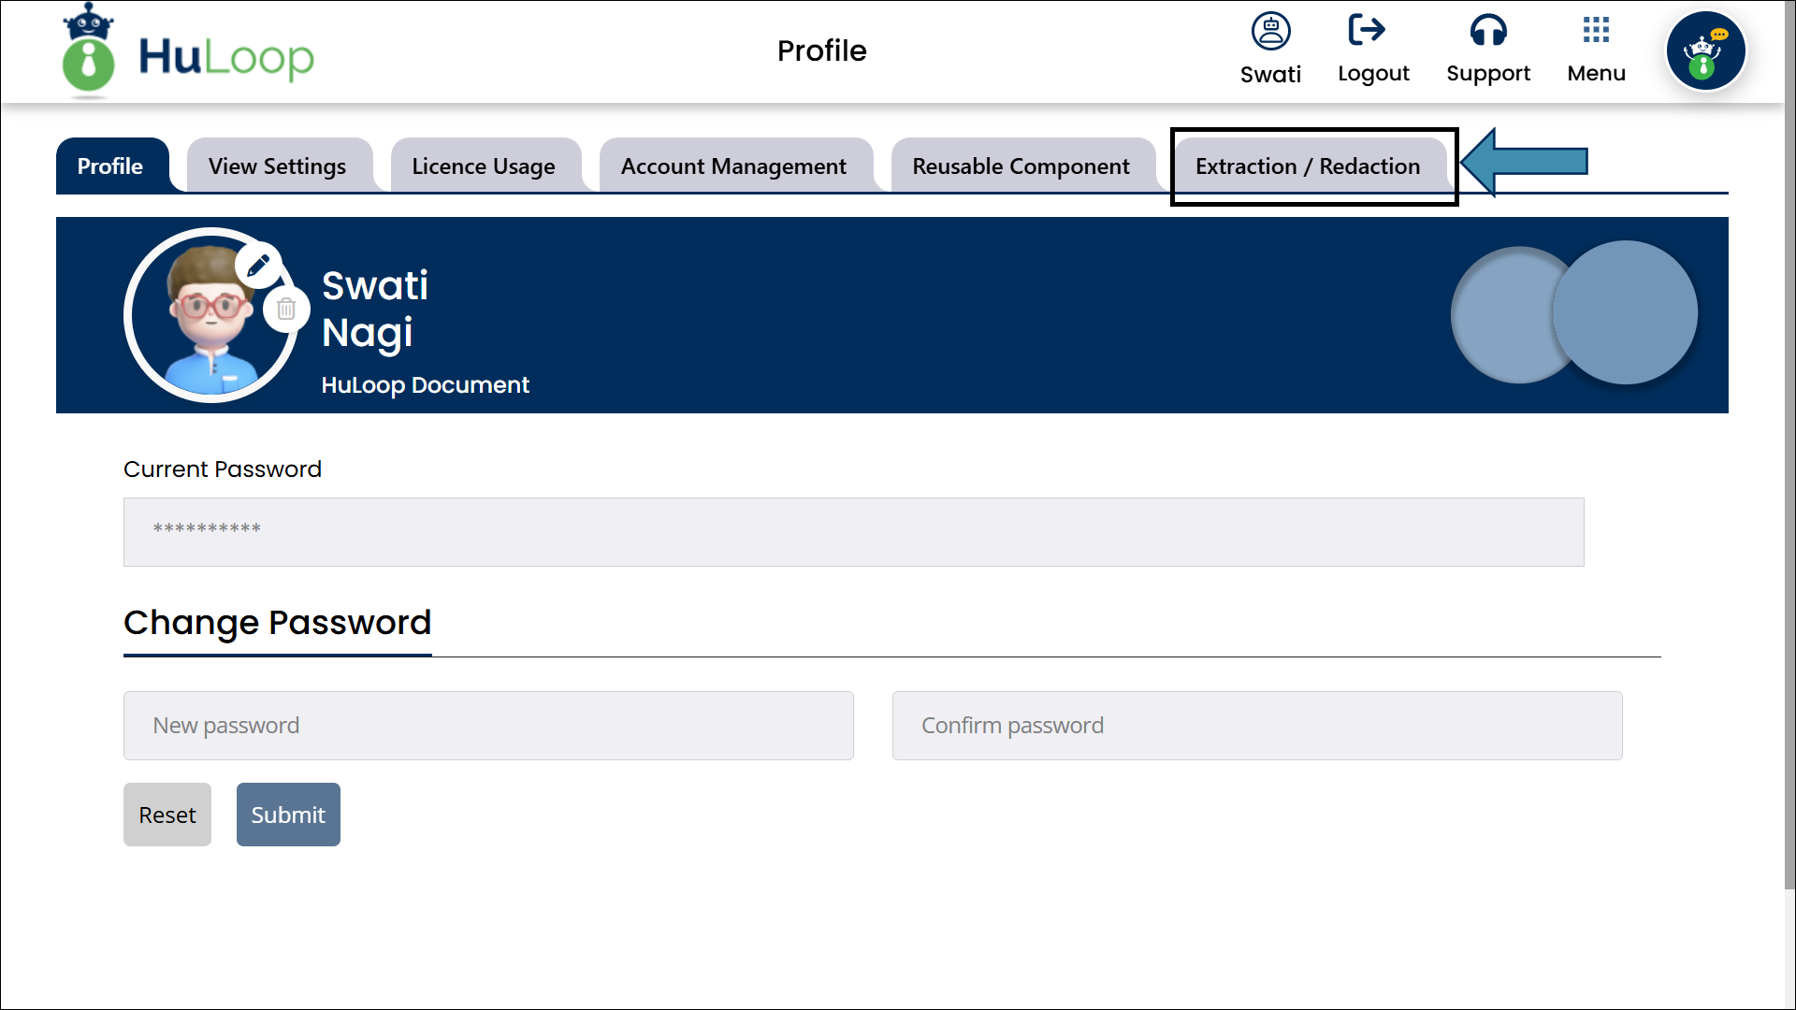Switch to Extraction / Redaction tab
This screenshot has height=1010, width=1796.
1308,166
